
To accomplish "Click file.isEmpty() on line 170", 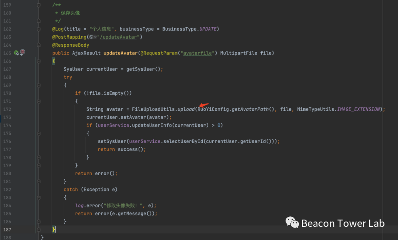I will [x=109, y=93].
